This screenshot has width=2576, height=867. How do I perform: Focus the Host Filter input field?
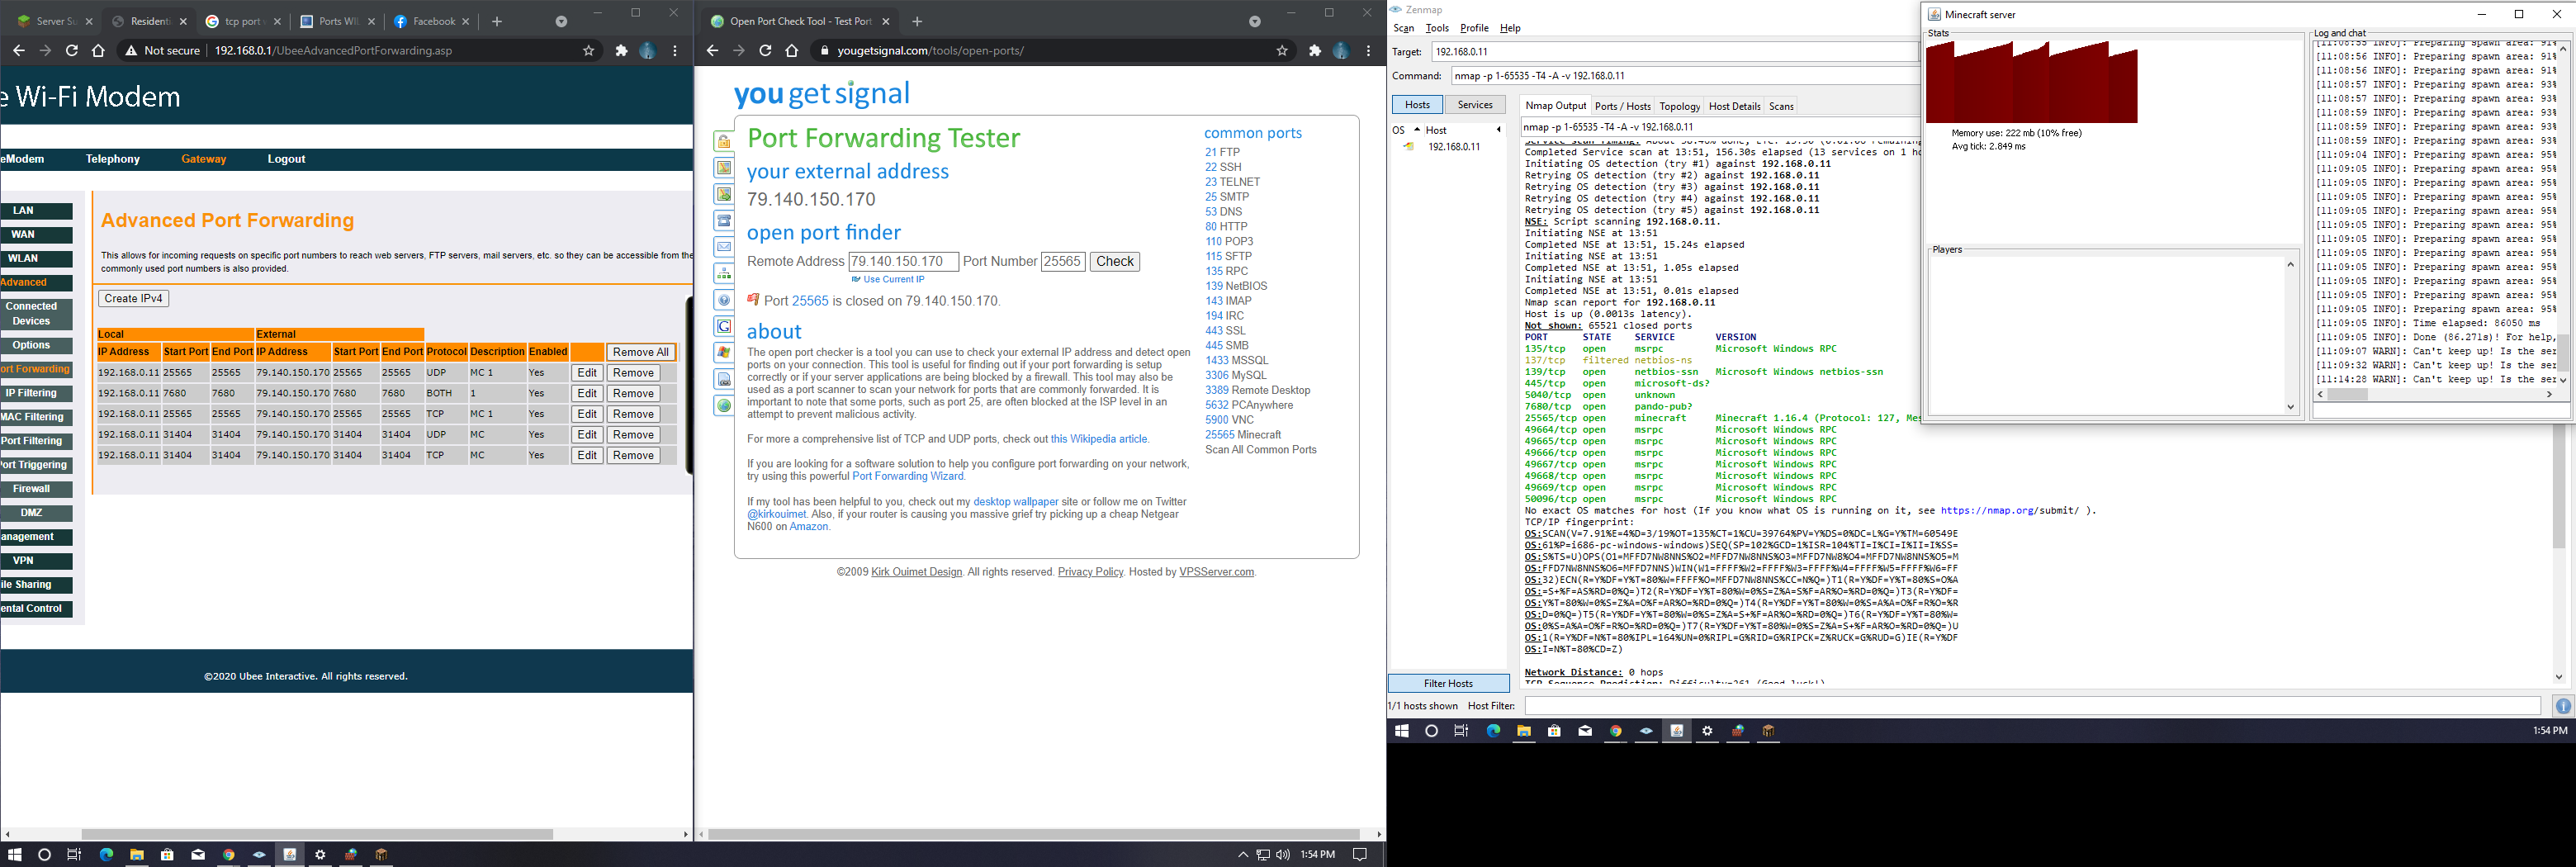[2032, 706]
